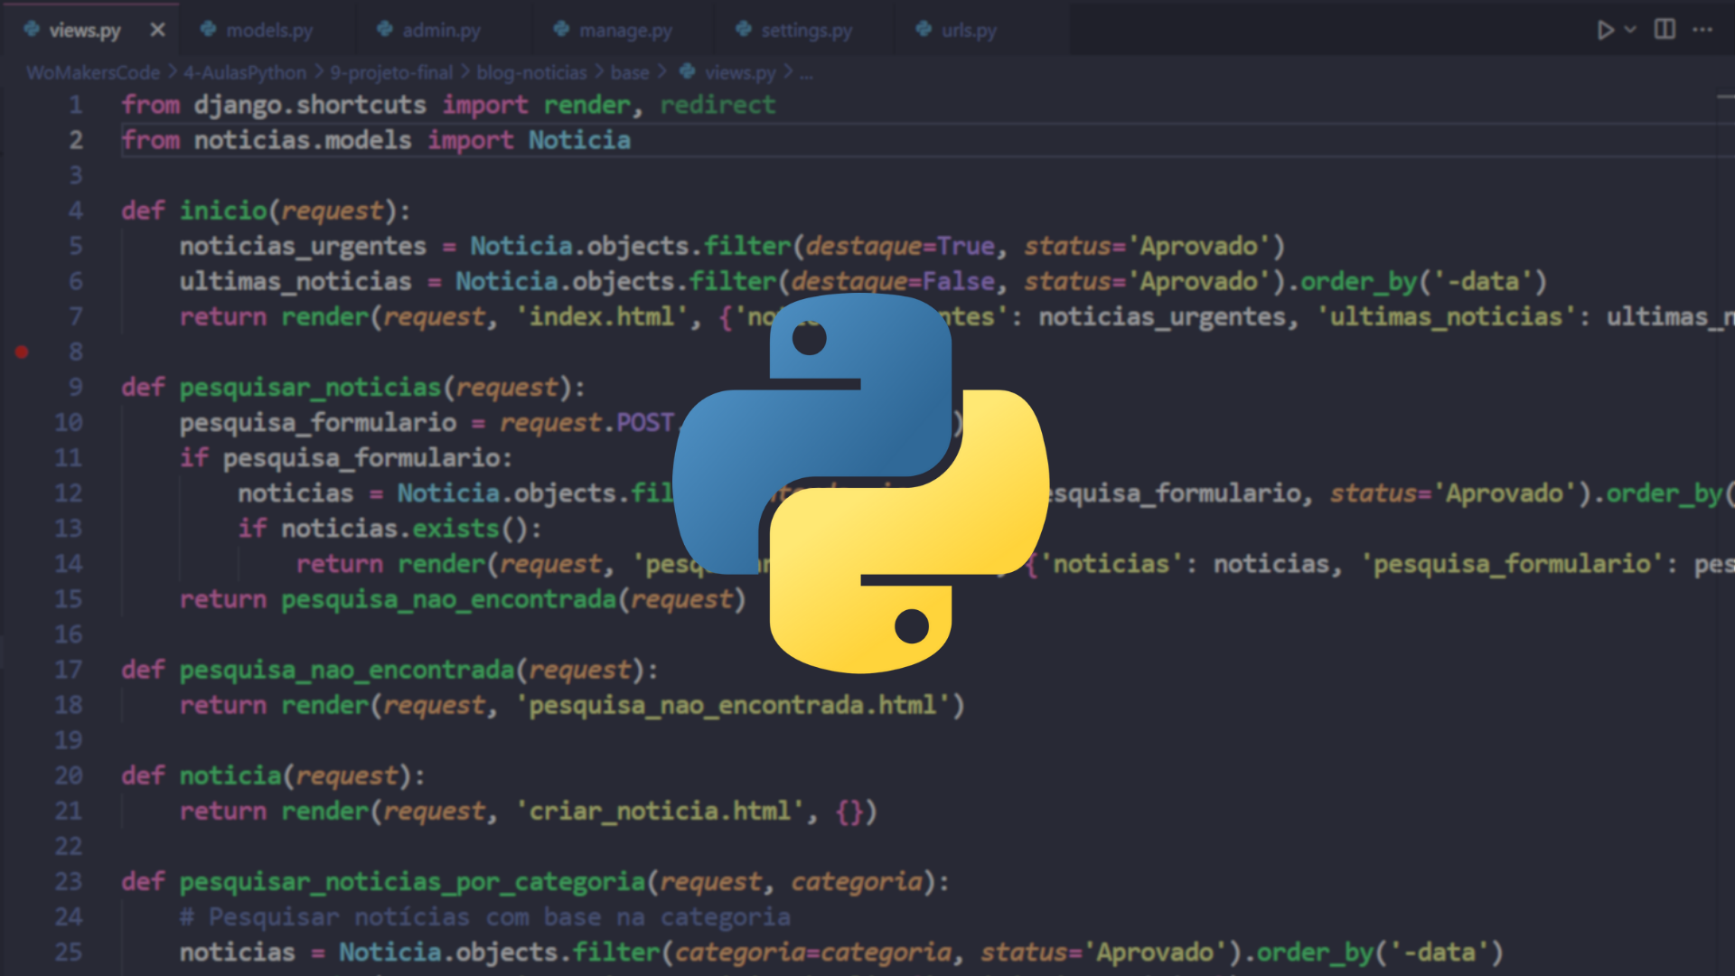Image resolution: width=1735 pixels, height=976 pixels.
Task: Click the Python icon on settings.py tab
Action: tap(744, 29)
